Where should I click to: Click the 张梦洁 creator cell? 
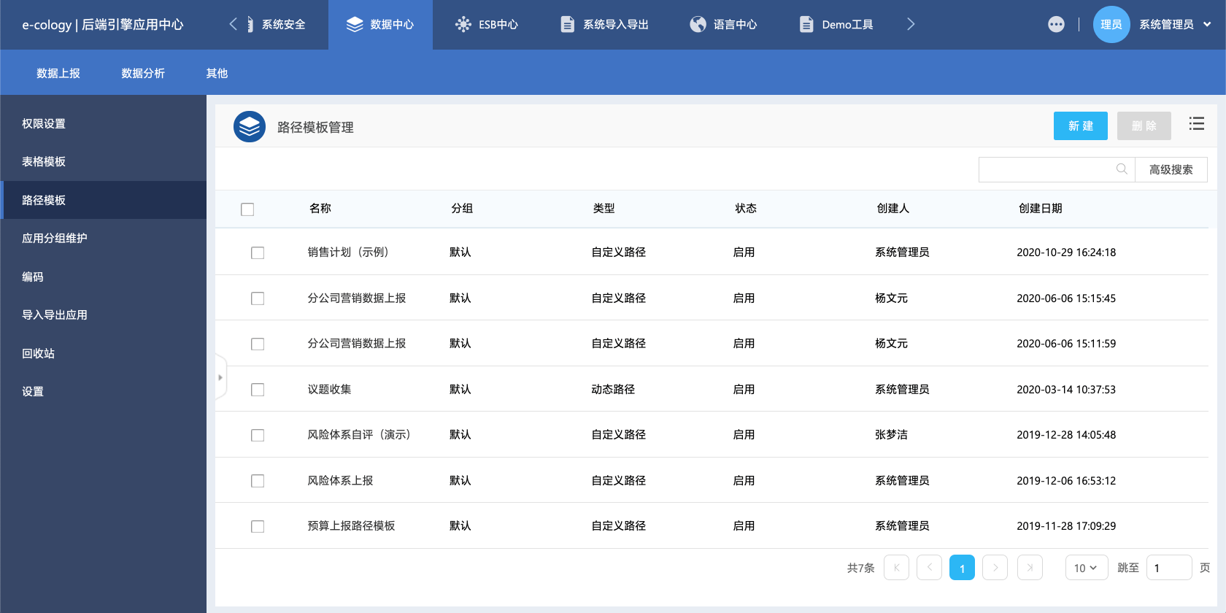pyautogui.click(x=891, y=434)
